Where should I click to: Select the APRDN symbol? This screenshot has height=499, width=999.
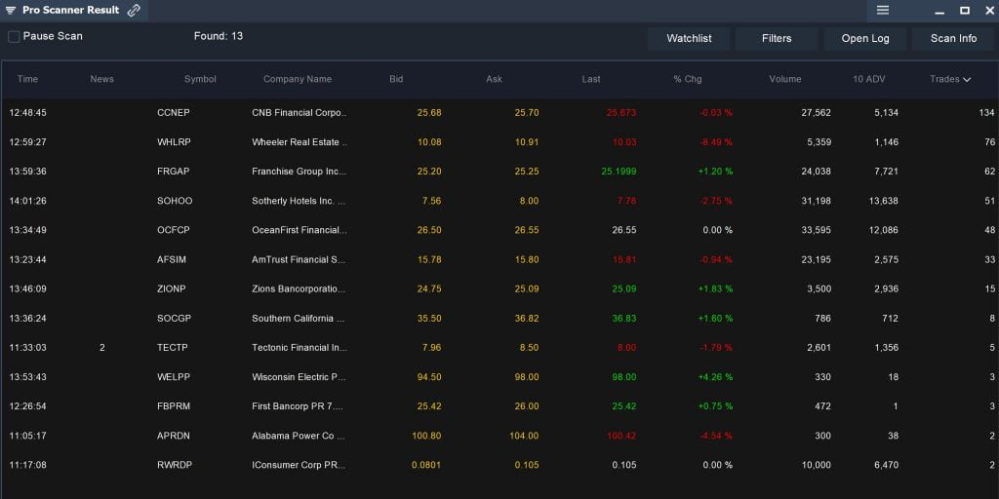click(174, 436)
